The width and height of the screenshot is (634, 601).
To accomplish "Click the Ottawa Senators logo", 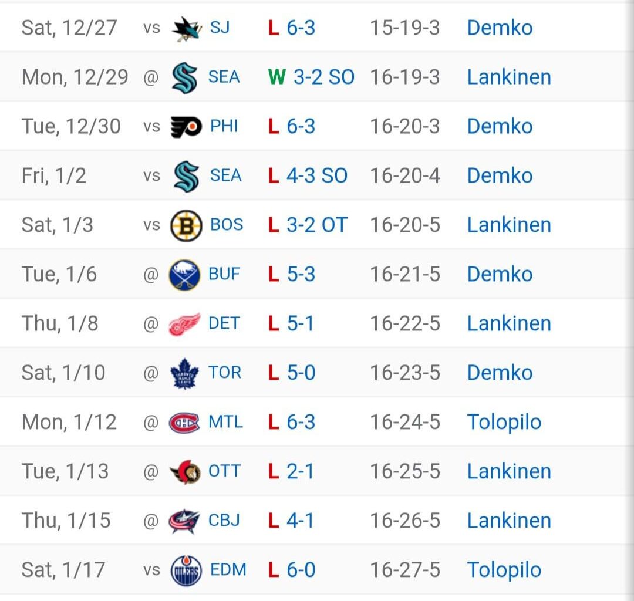I will coord(185,472).
